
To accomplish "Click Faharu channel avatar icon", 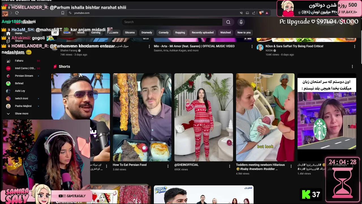I will pos(8,61).
